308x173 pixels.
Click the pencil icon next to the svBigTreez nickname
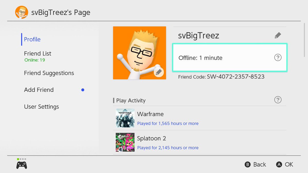[278, 35]
